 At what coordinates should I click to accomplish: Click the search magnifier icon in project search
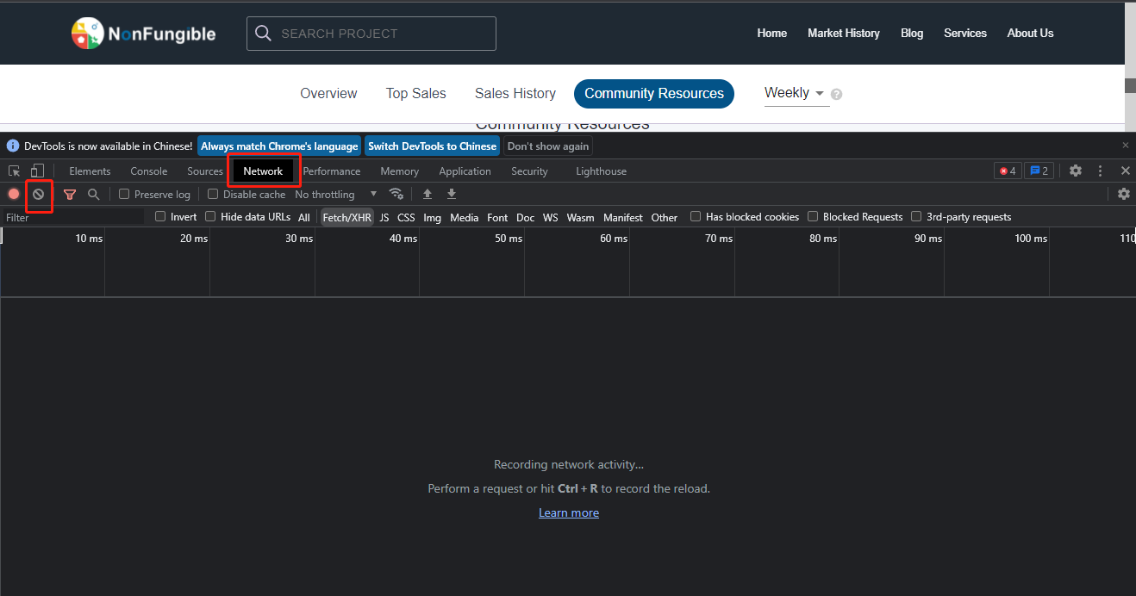coord(264,34)
